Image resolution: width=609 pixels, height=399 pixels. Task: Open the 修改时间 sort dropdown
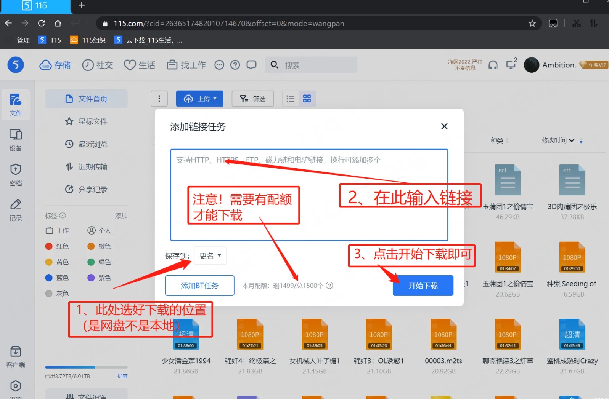558,140
